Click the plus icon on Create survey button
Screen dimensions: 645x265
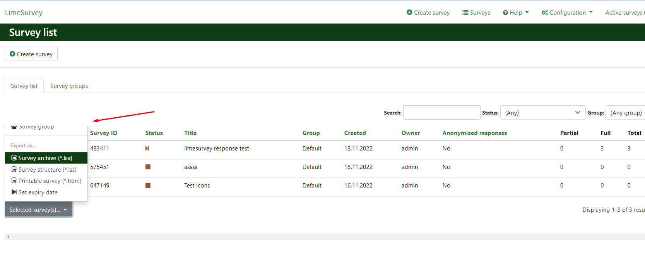click(12, 54)
